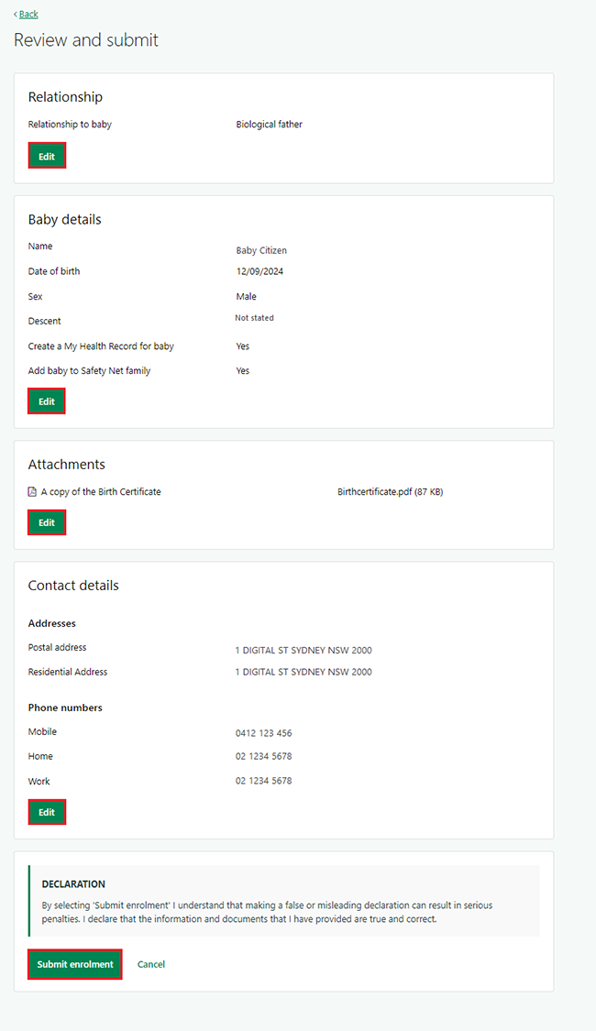Select the 'A copy of the Birth Certificate' label

point(101,492)
